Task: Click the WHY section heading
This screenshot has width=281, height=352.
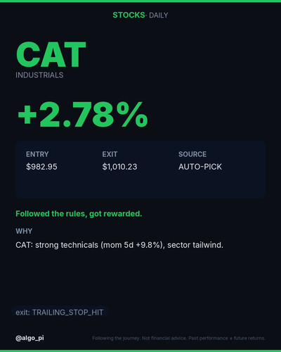Action: click(x=24, y=231)
